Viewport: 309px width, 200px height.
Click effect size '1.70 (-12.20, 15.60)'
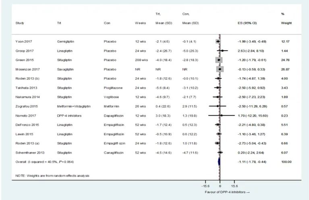(253, 115)
